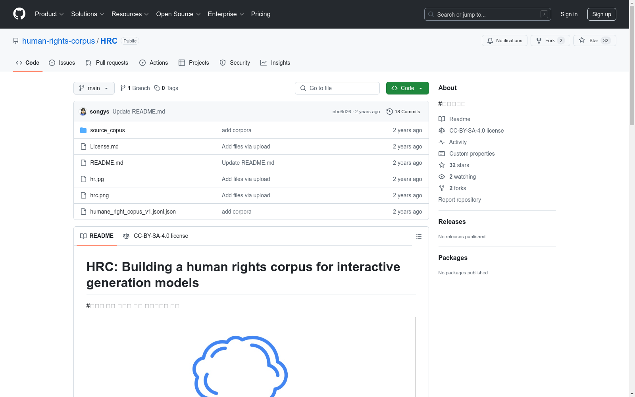The height and width of the screenshot is (397, 635).
Task: Open the green Code dropdown button
Action: [407, 88]
